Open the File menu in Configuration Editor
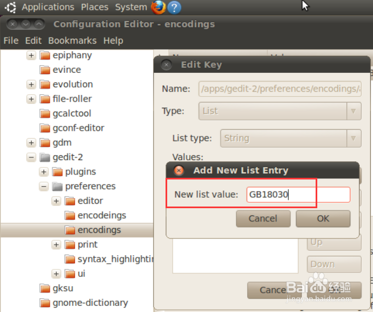This screenshot has height=312, width=373. pos(11,40)
